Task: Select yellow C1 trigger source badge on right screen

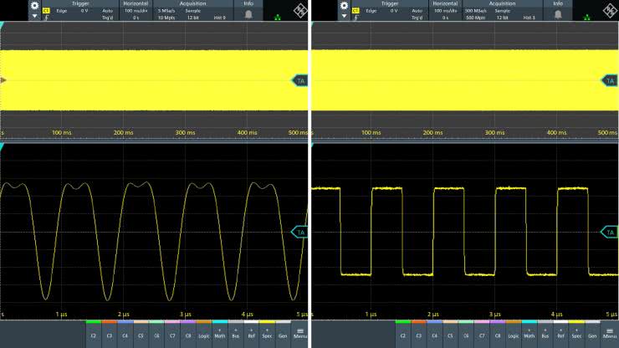Action: pos(356,11)
